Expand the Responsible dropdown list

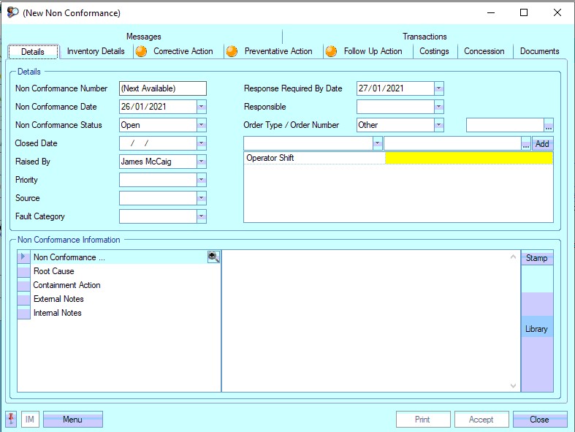pos(438,107)
